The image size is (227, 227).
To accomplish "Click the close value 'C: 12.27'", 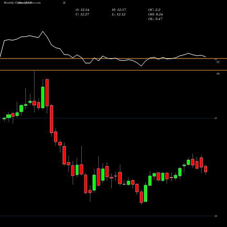I will (x=82, y=15).
